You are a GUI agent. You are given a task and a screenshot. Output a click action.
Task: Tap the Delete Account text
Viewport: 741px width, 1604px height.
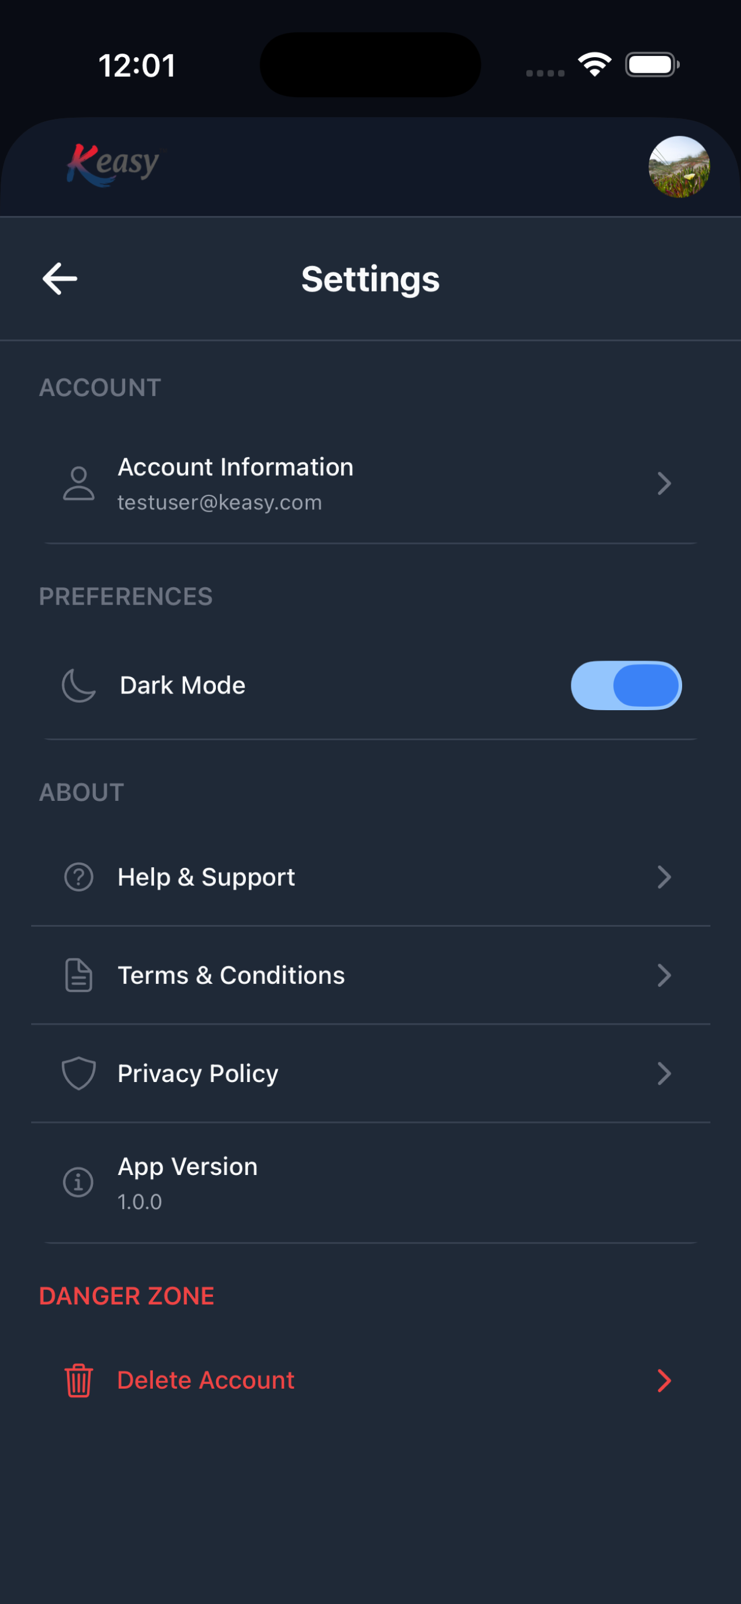[x=206, y=1381]
